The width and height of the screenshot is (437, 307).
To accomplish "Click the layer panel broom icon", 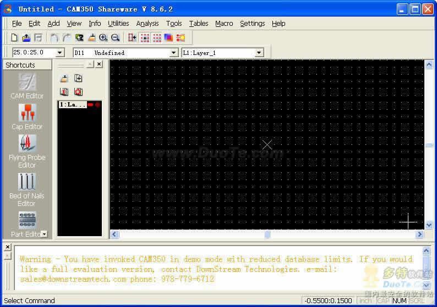I will pyautogui.click(x=64, y=79).
